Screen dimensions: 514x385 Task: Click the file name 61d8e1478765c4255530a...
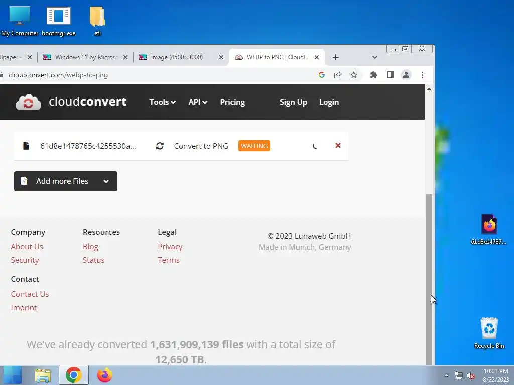pyautogui.click(x=88, y=146)
